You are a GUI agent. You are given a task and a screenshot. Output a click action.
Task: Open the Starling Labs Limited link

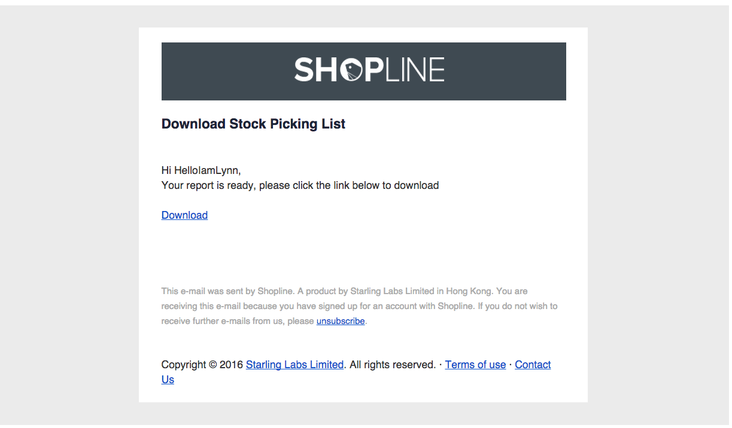tap(294, 365)
